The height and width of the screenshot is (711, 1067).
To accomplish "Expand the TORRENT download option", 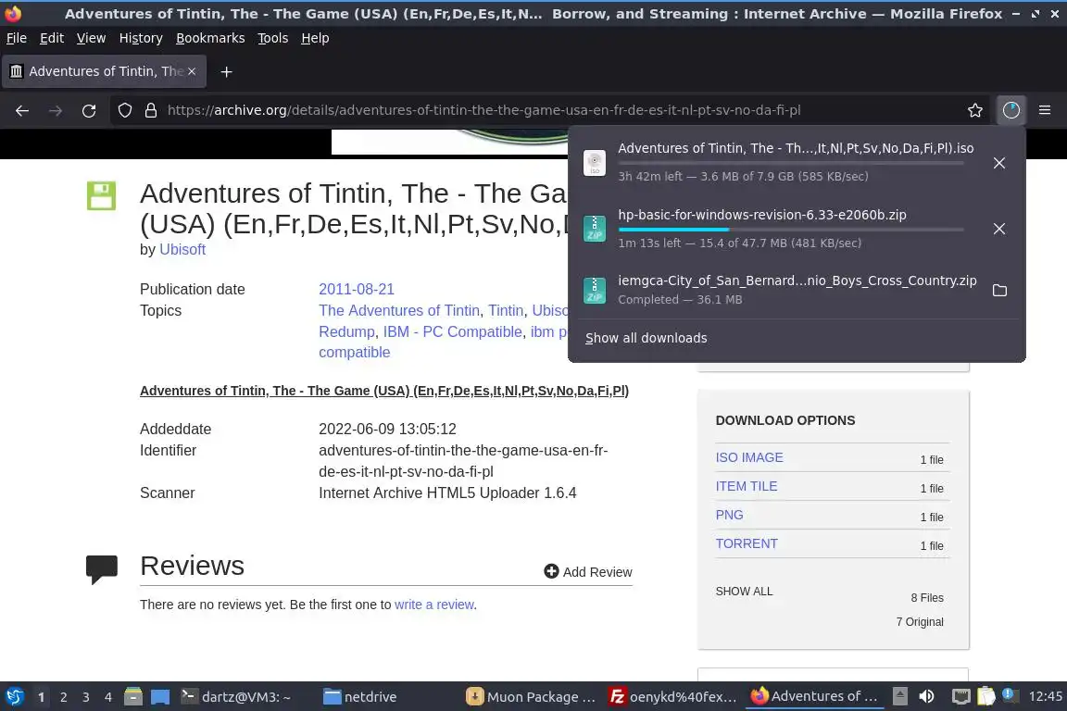I will pos(747,543).
